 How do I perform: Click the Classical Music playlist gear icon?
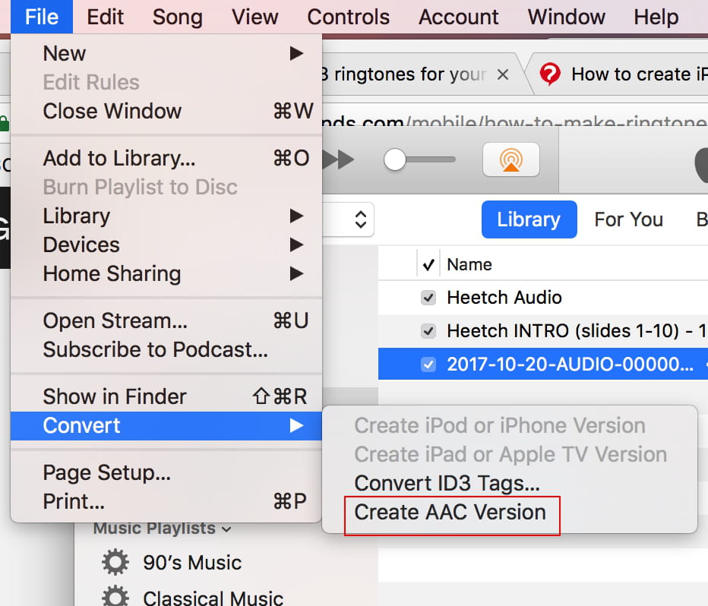[115, 598]
